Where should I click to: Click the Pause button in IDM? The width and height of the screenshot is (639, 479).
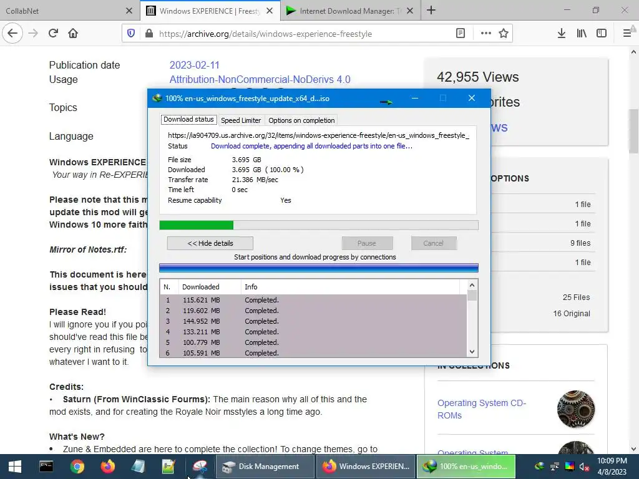[x=367, y=243]
